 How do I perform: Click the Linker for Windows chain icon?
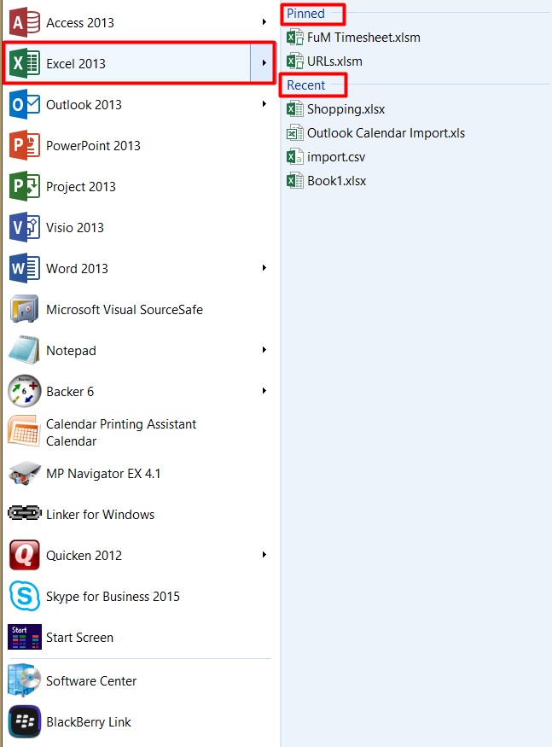(x=24, y=513)
